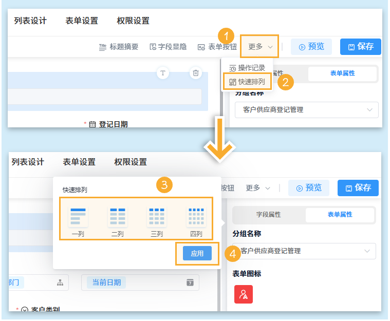Image resolution: width=390 pixels, height=321 pixels.
Task: Switch to 字段属性 tab in lower panel
Action: 269,215
